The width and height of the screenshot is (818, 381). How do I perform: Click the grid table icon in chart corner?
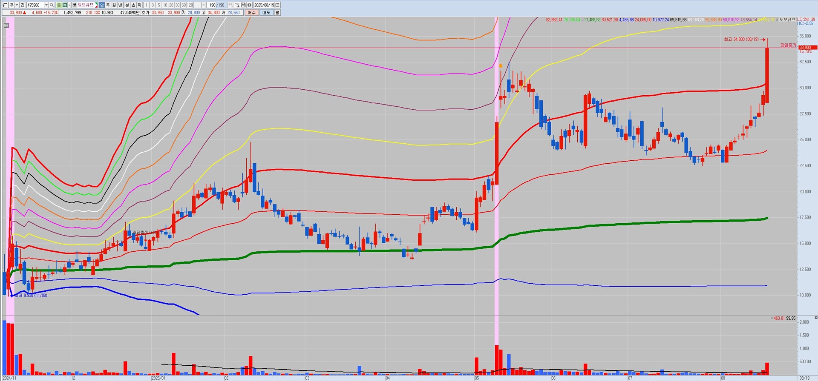point(6,26)
